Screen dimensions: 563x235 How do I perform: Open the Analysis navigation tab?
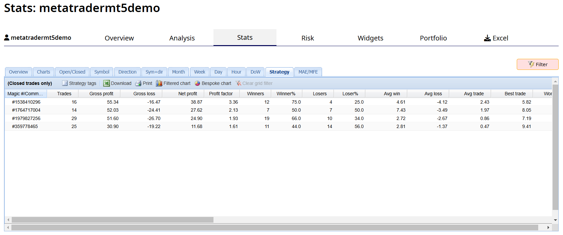click(x=182, y=38)
